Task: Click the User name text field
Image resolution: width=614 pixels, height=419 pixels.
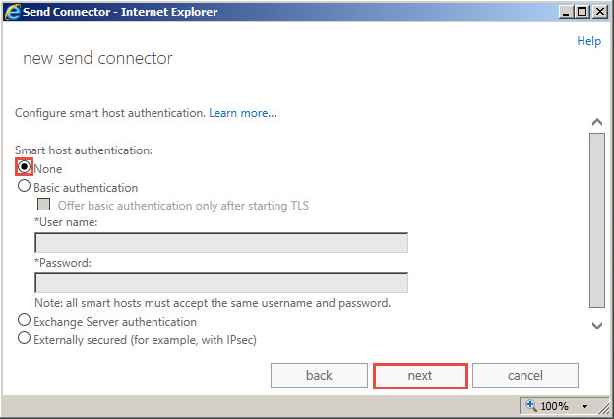Action: pyautogui.click(x=221, y=243)
